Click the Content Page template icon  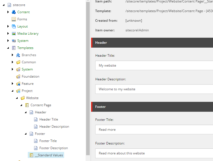[x=27, y=105]
